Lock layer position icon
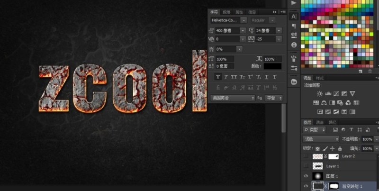This screenshot has width=379, height=191. coord(333,148)
